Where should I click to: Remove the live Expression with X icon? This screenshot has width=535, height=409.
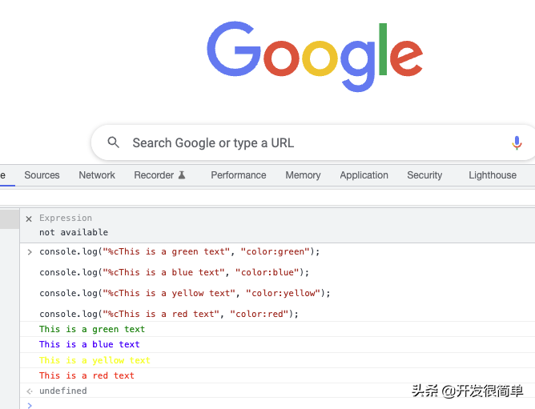tap(29, 219)
